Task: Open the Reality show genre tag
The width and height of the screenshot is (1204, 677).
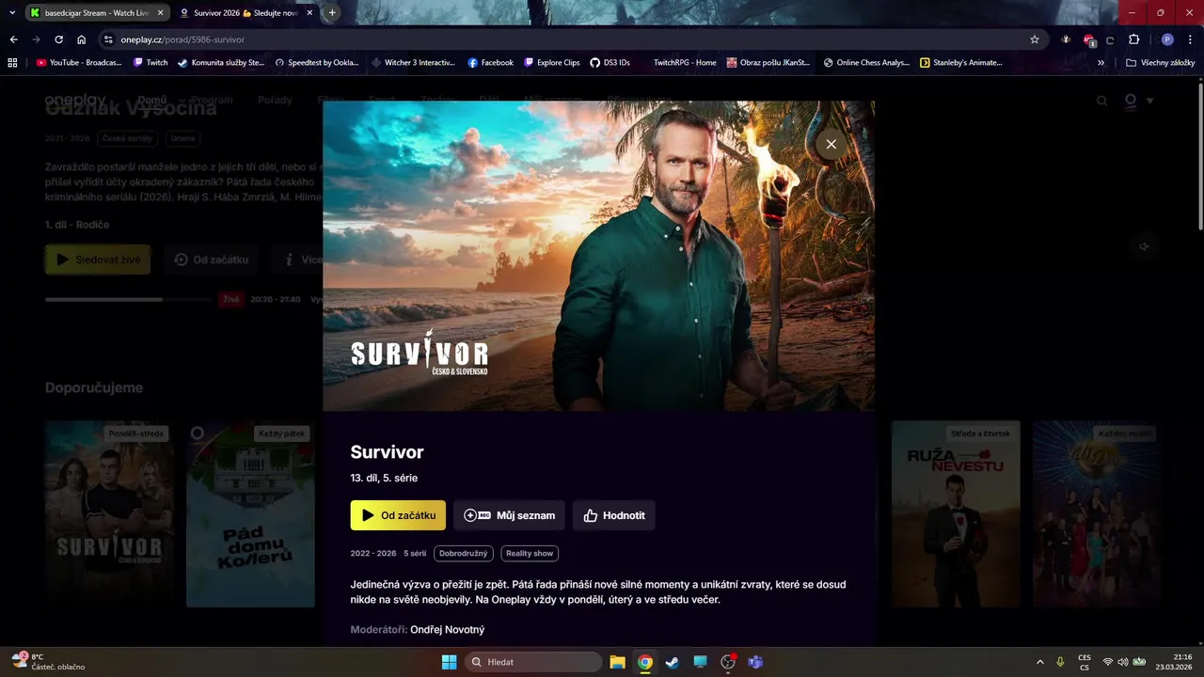Action: (x=530, y=554)
